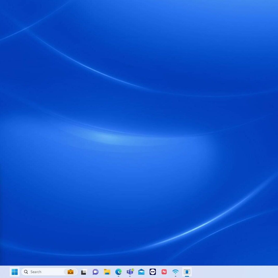
Task: Select the active blue window app icon
Action: point(187,272)
